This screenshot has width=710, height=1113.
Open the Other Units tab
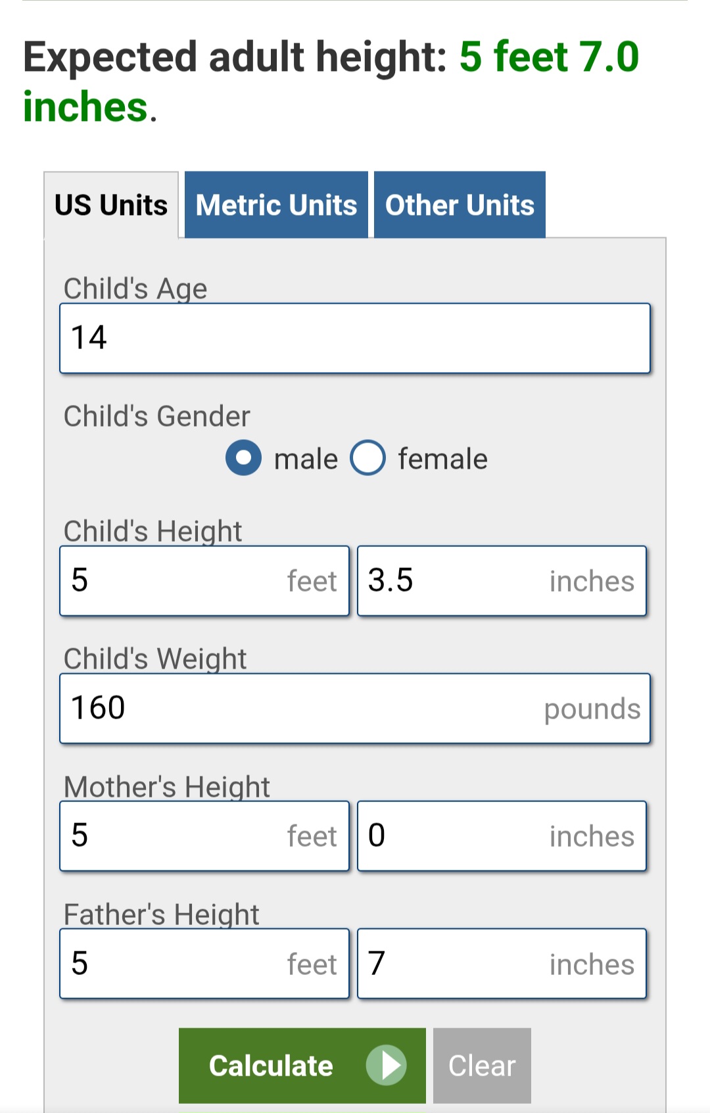pyautogui.click(x=460, y=205)
